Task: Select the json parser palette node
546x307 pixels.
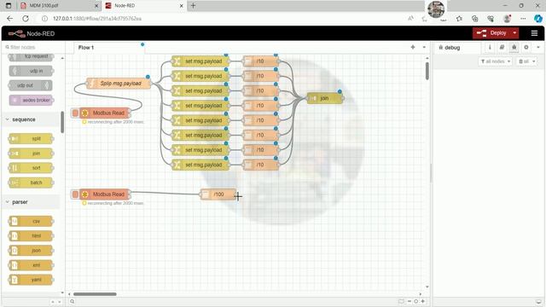Action: [31, 251]
